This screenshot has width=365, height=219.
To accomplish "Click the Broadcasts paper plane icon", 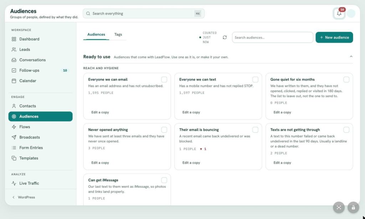I will (14, 137).
